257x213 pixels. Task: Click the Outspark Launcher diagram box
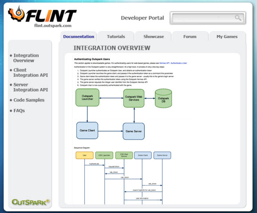click(x=87, y=98)
